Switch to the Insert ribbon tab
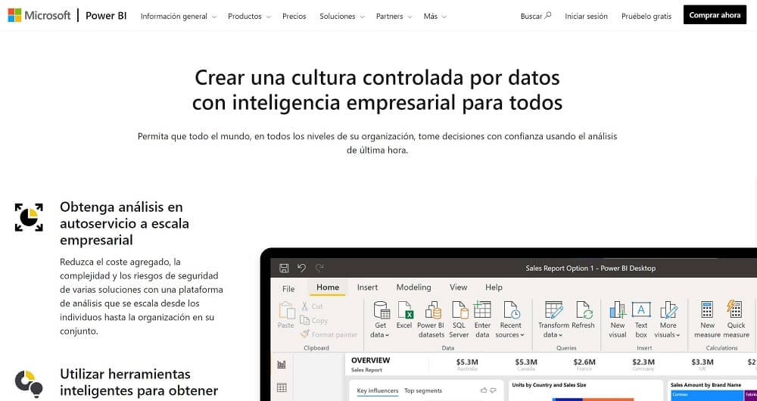 pyautogui.click(x=367, y=287)
